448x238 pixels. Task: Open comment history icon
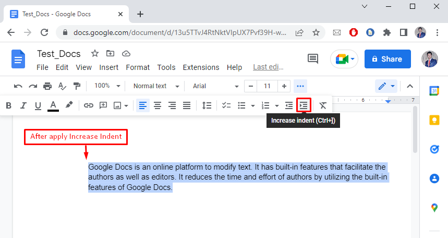point(313,59)
